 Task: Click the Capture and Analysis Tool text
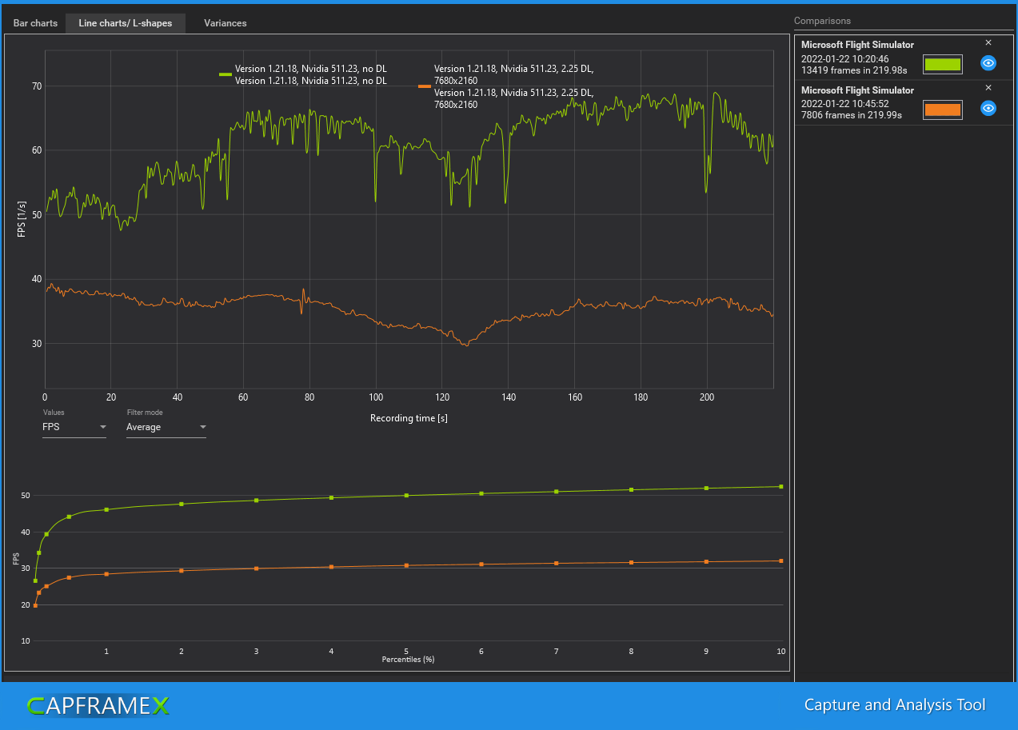(894, 706)
